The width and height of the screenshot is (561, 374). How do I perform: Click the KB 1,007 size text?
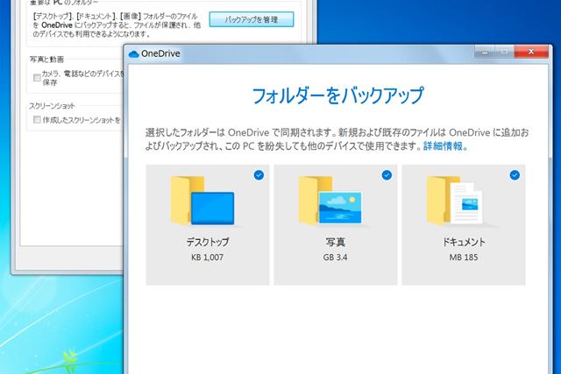tap(207, 258)
